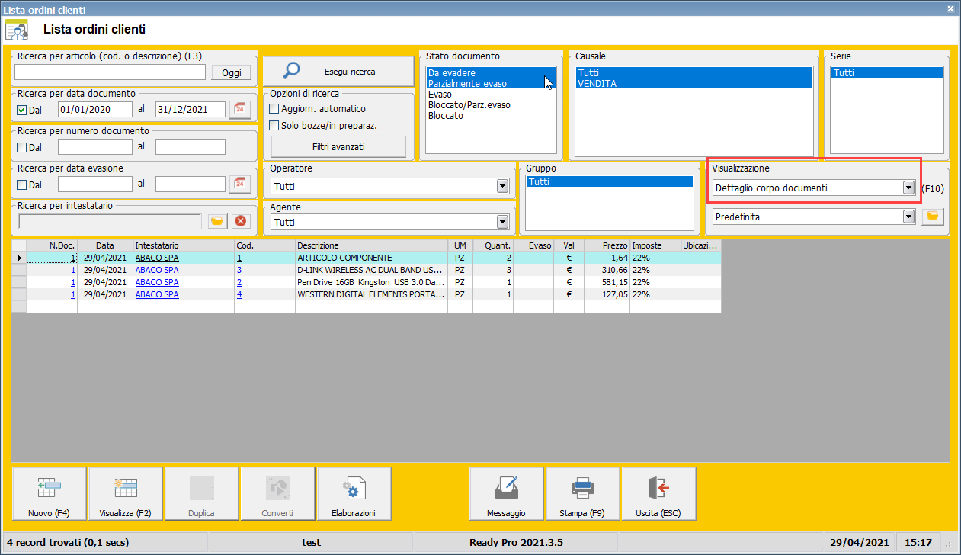This screenshot has height=555, width=961.
Task: Select Tutti in the Serie list
Action: point(887,73)
